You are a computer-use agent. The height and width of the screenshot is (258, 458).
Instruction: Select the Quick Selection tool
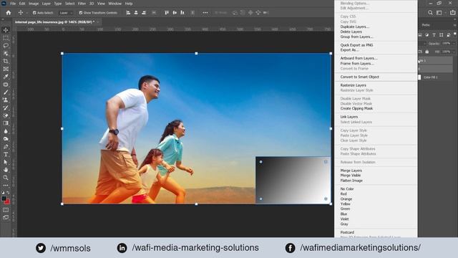click(x=6, y=54)
